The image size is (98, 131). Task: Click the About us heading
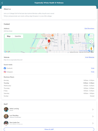(x=7, y=9)
